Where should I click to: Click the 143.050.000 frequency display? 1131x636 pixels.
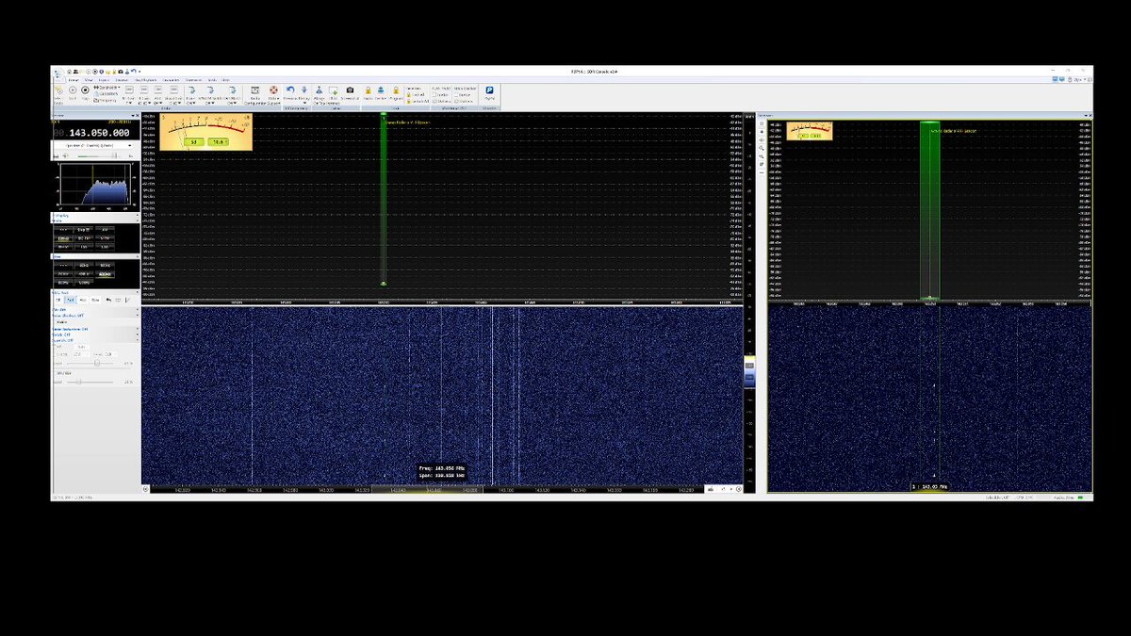pyautogui.click(x=101, y=133)
